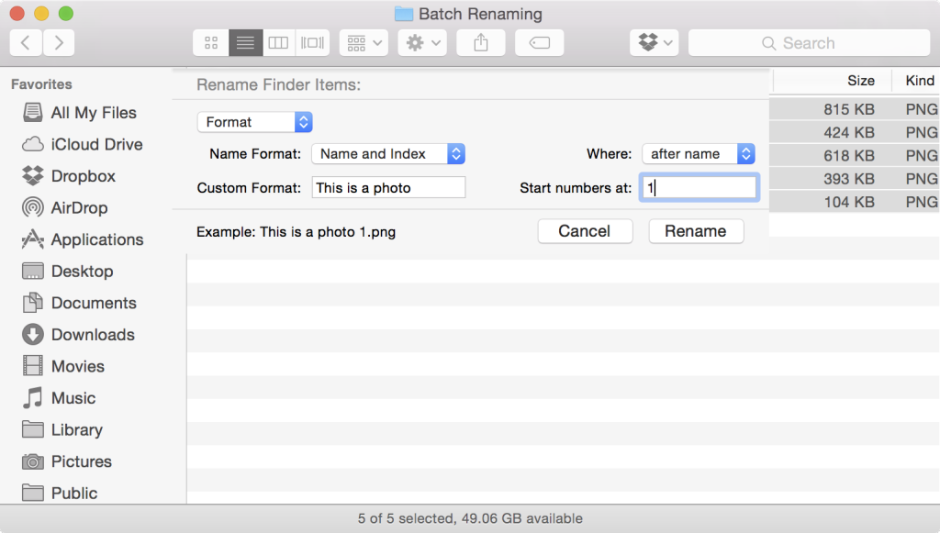Click the Share toolbar icon
The height and width of the screenshot is (533, 940).
click(481, 42)
